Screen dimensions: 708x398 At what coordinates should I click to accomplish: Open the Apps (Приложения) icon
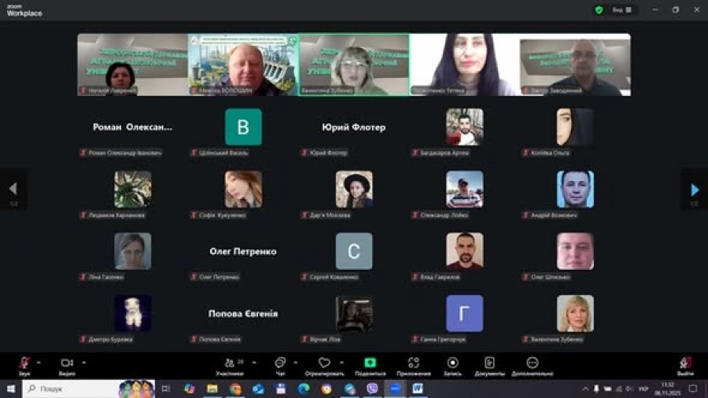click(413, 363)
